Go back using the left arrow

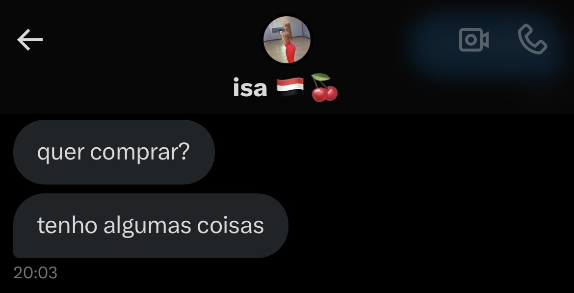point(30,40)
